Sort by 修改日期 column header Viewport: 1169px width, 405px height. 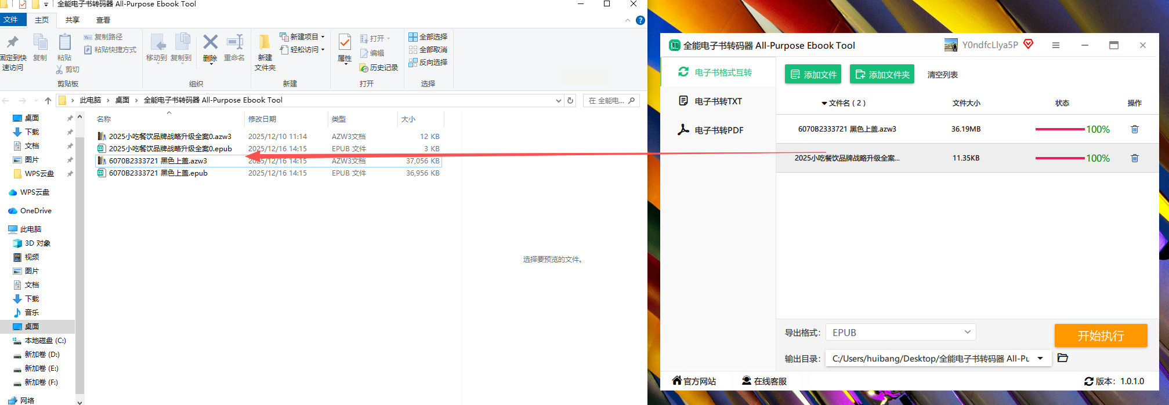(x=262, y=119)
